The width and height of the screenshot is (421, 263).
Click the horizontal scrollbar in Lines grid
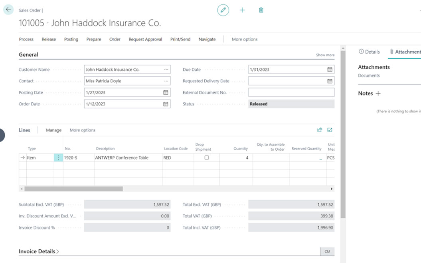coord(73,189)
